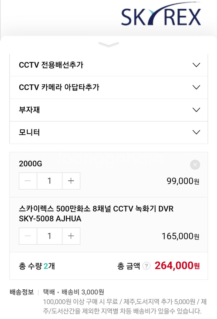Decrease the 2000G quantity

pos(28,181)
